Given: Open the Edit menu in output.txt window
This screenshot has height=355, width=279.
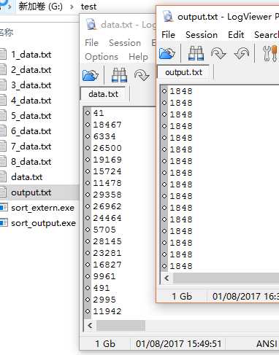Looking at the screenshot, I should [x=236, y=35].
